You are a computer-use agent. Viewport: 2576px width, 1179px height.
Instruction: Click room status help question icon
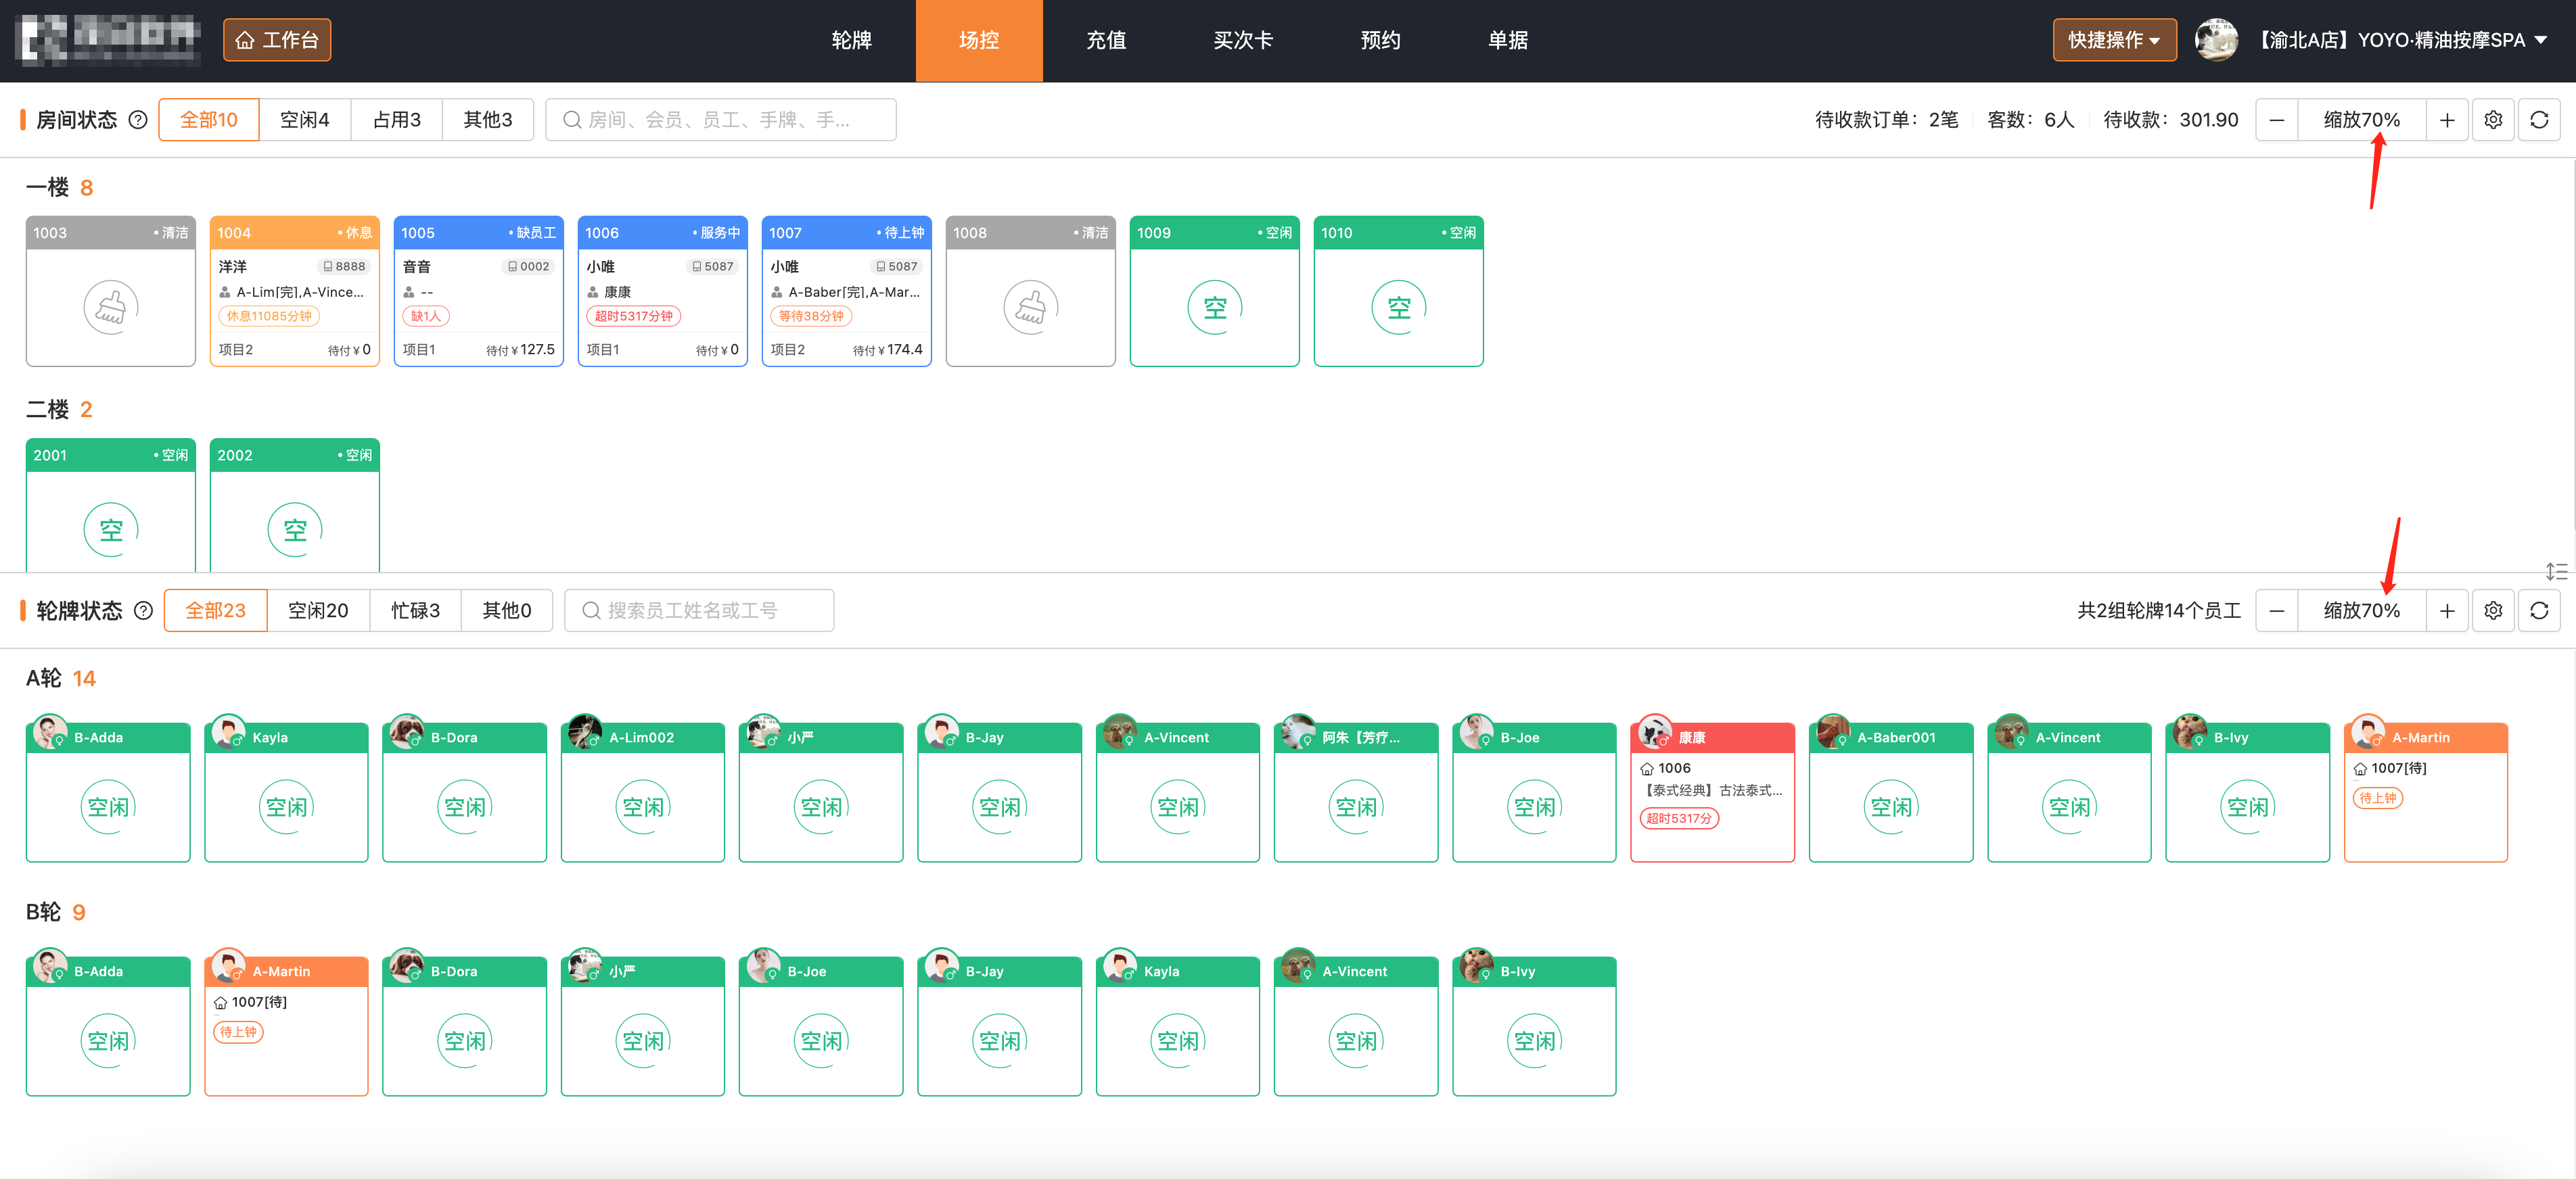(x=138, y=120)
